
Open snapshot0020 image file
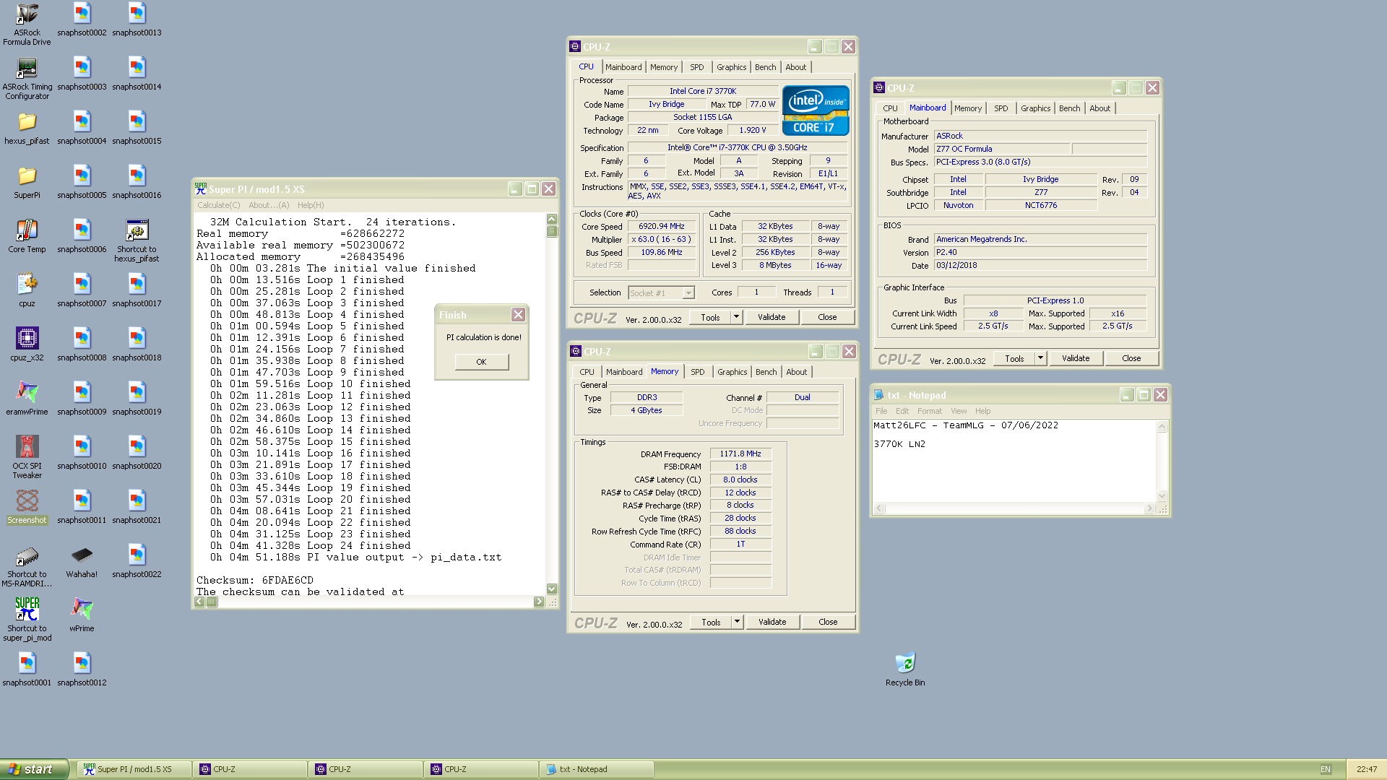[137, 453]
